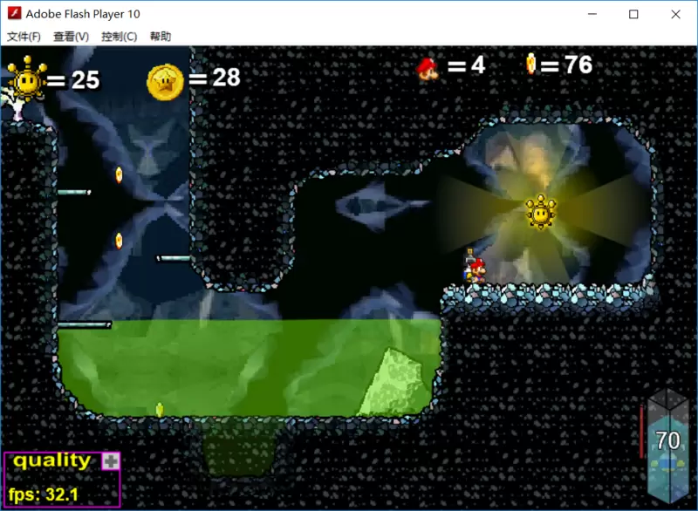Click the coin count '= 76'
This screenshot has width=698, height=511.
click(566, 65)
